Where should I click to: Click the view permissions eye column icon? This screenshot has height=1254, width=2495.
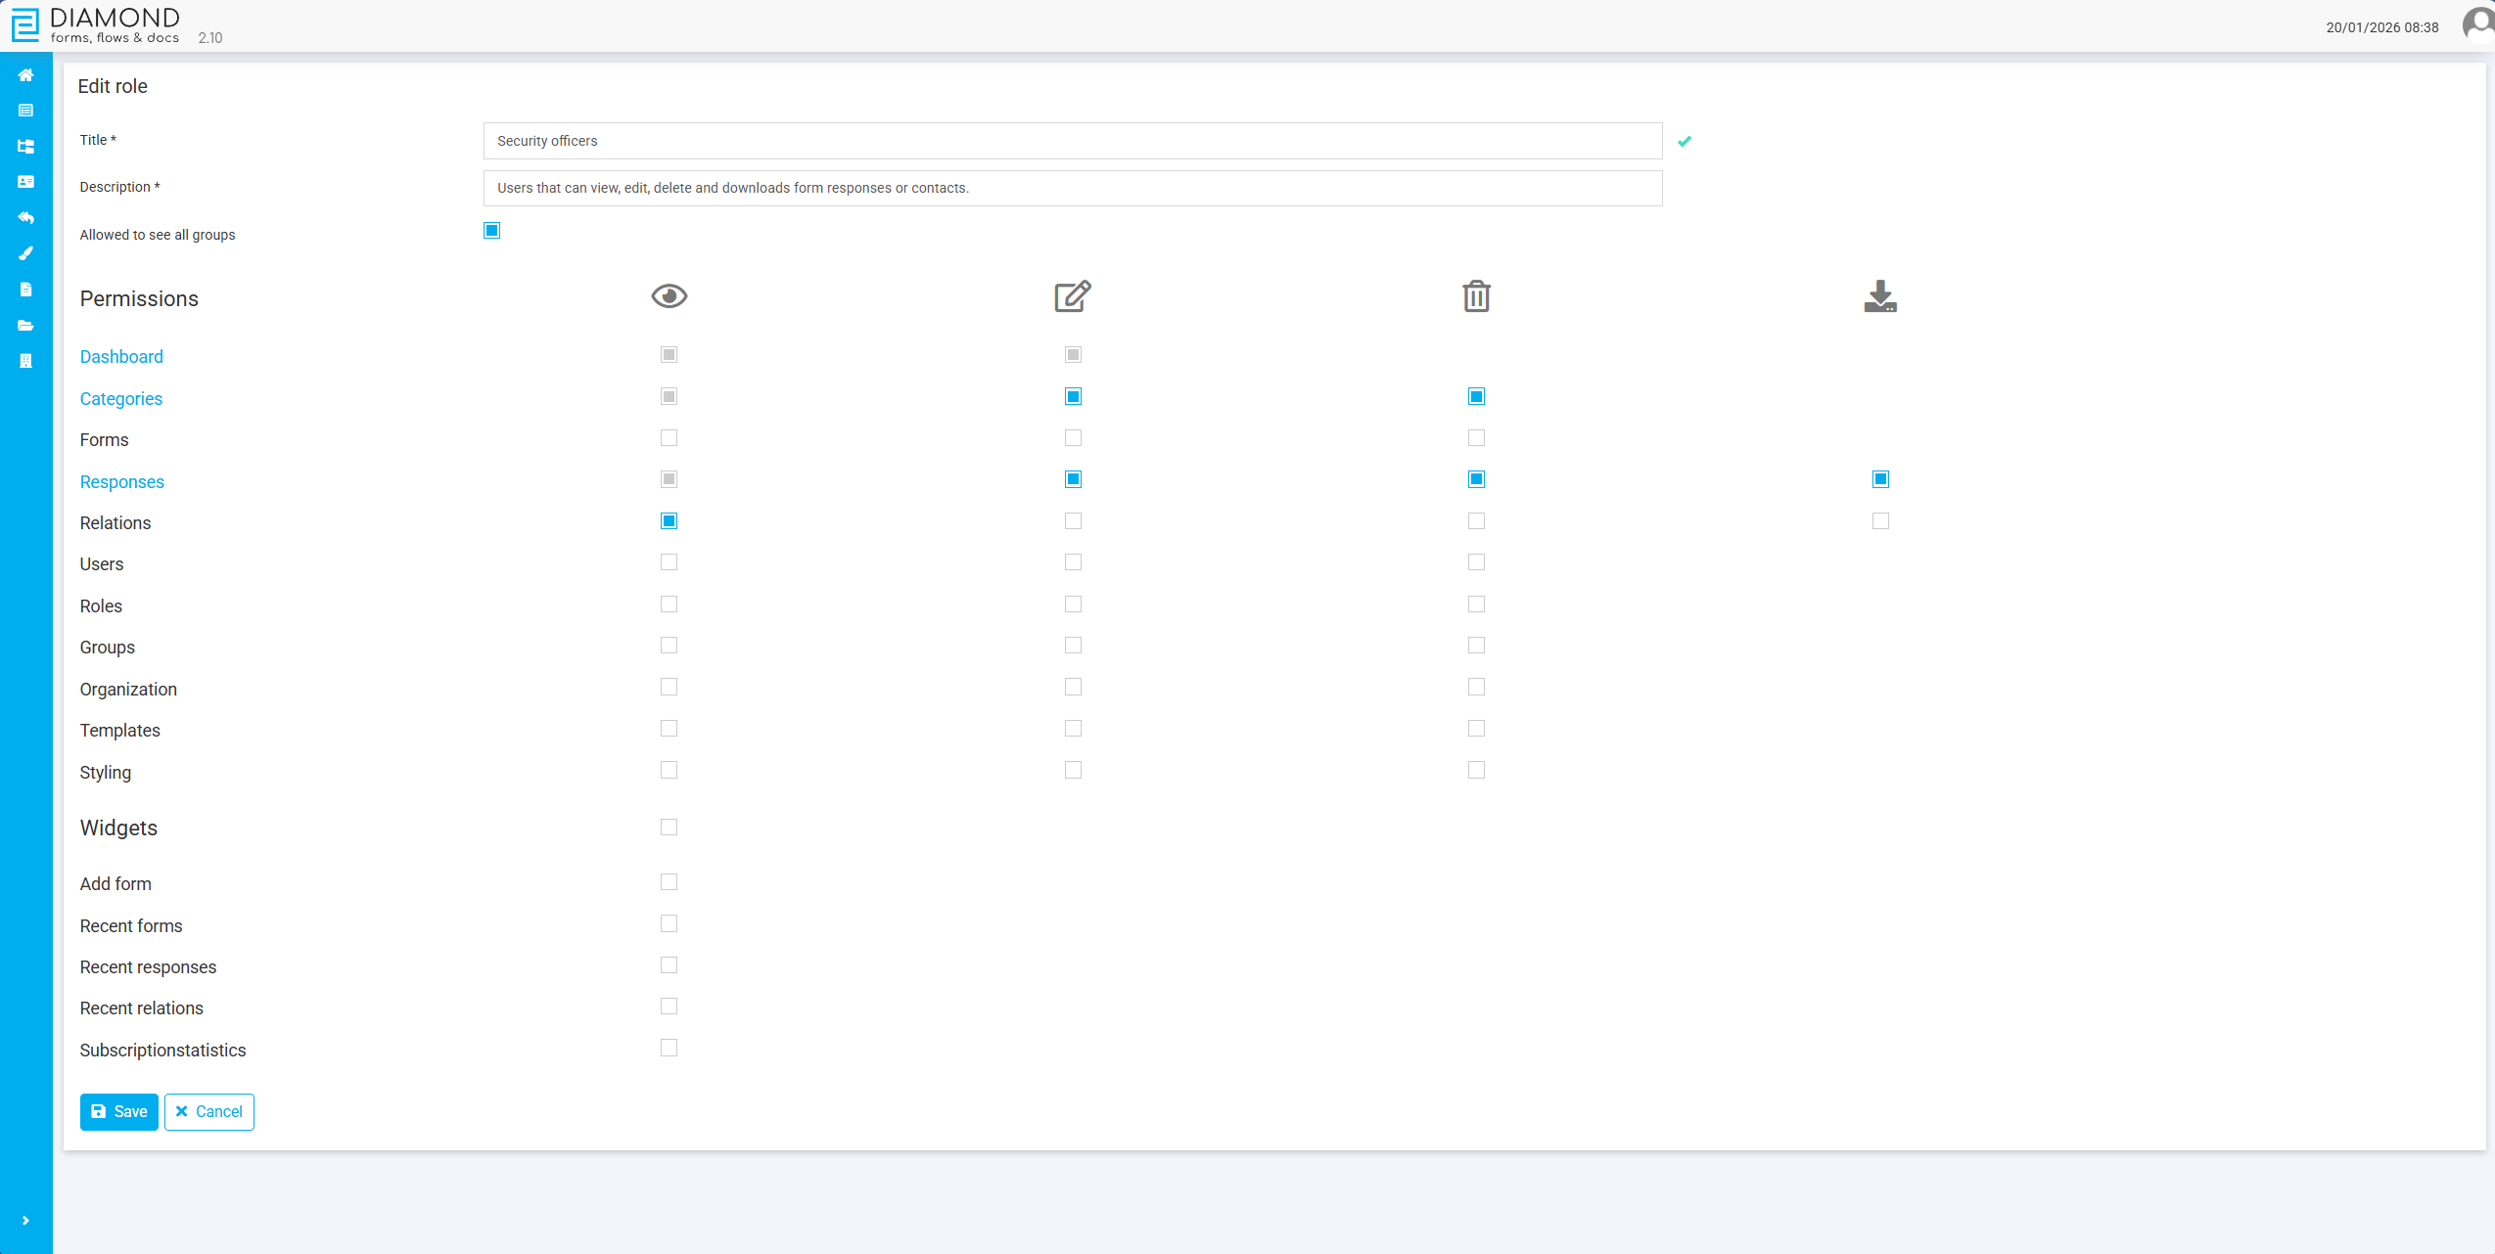669,295
